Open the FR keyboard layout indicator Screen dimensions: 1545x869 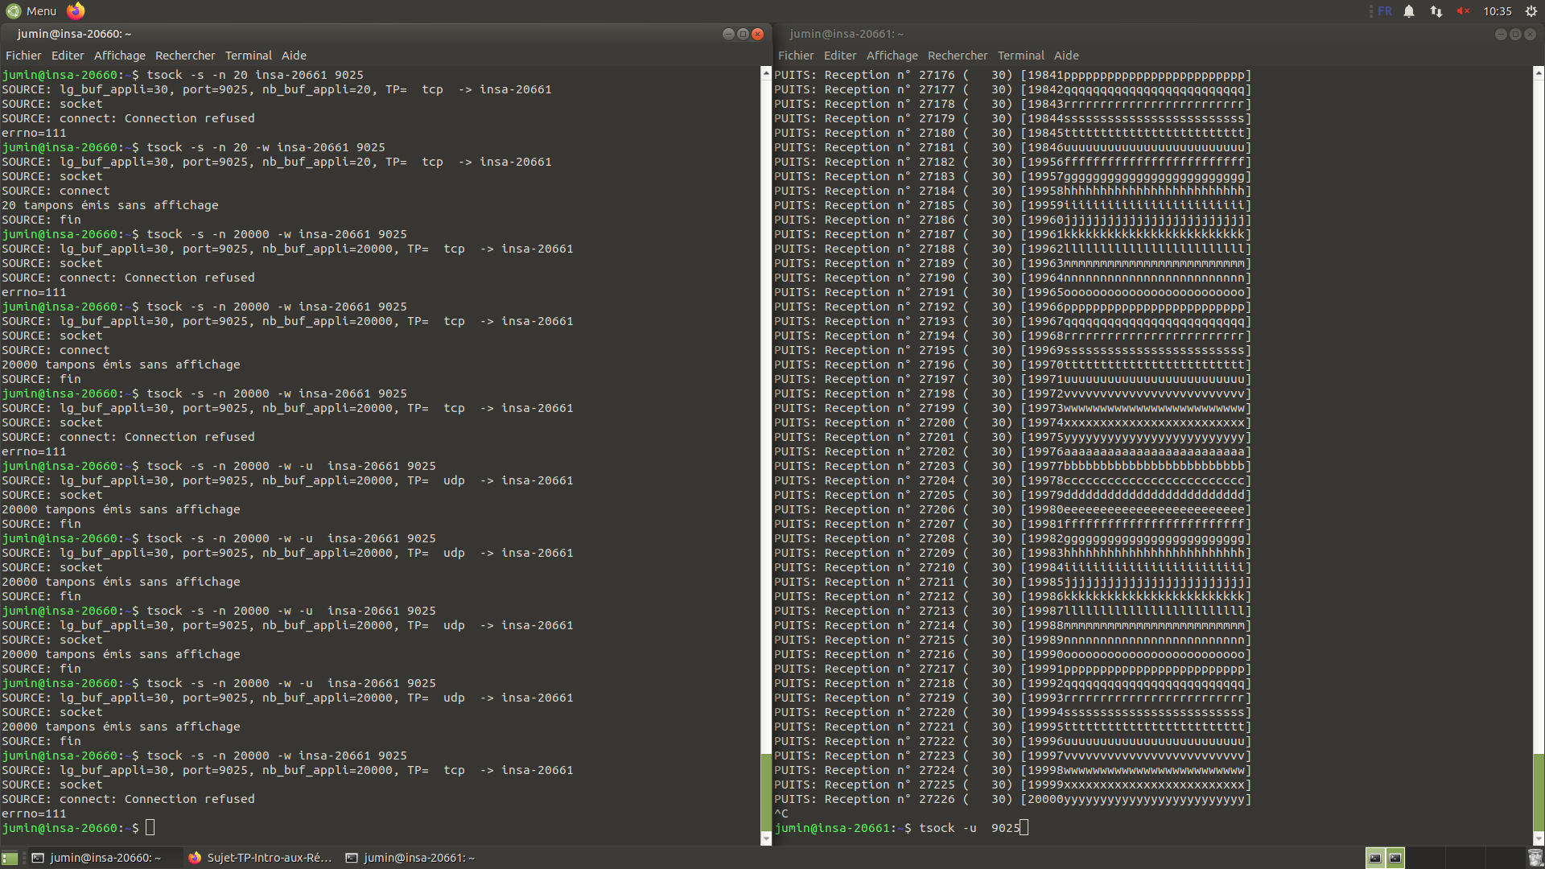click(x=1385, y=11)
